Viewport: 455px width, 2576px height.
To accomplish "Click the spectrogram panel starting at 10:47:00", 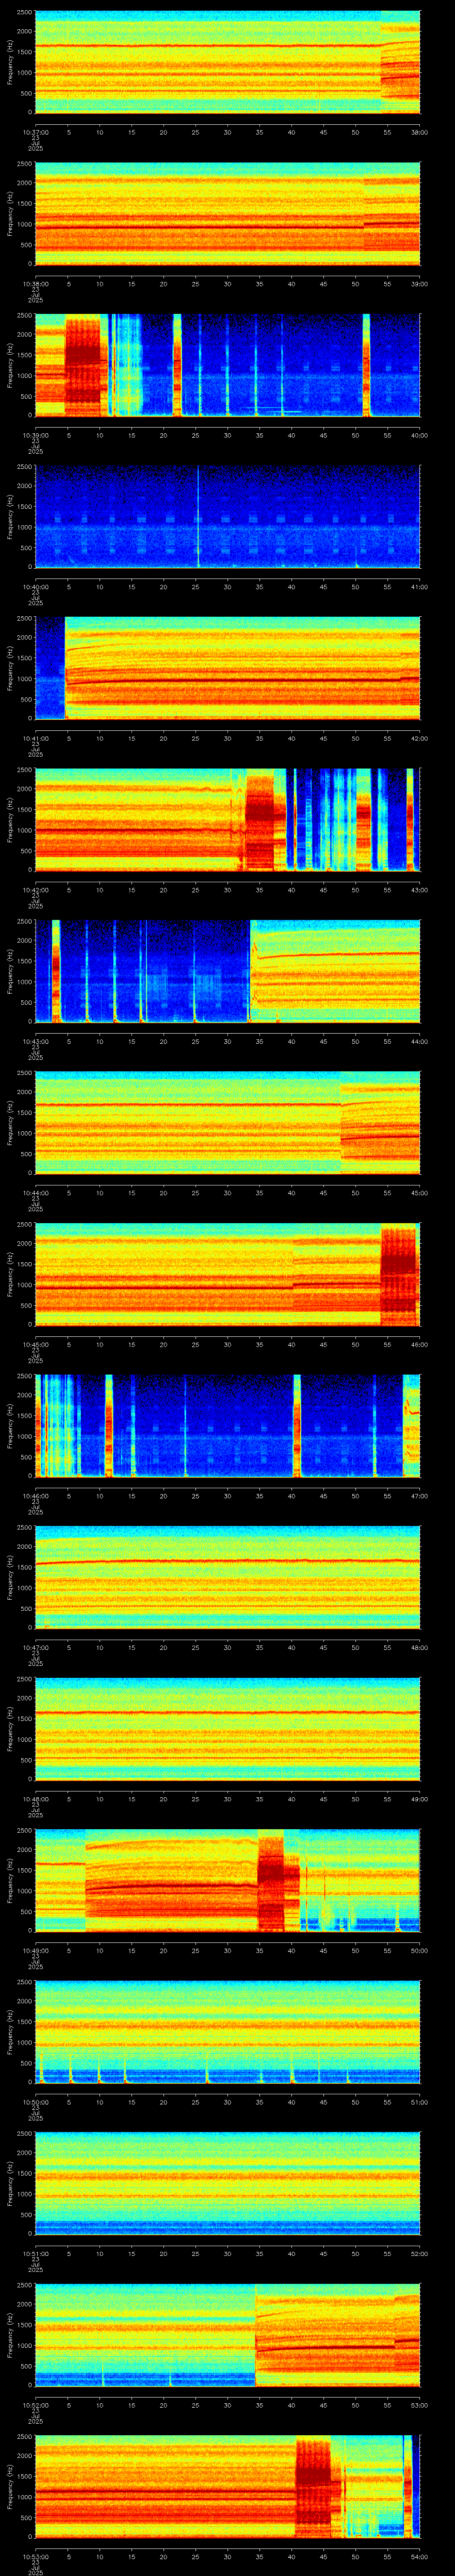I will pos(227,1577).
